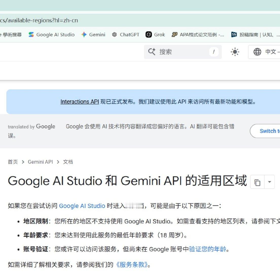Image resolution: width=280 pixels, height=273 pixels.
Task: Click the address bar URL text
Action: click(x=39, y=20)
